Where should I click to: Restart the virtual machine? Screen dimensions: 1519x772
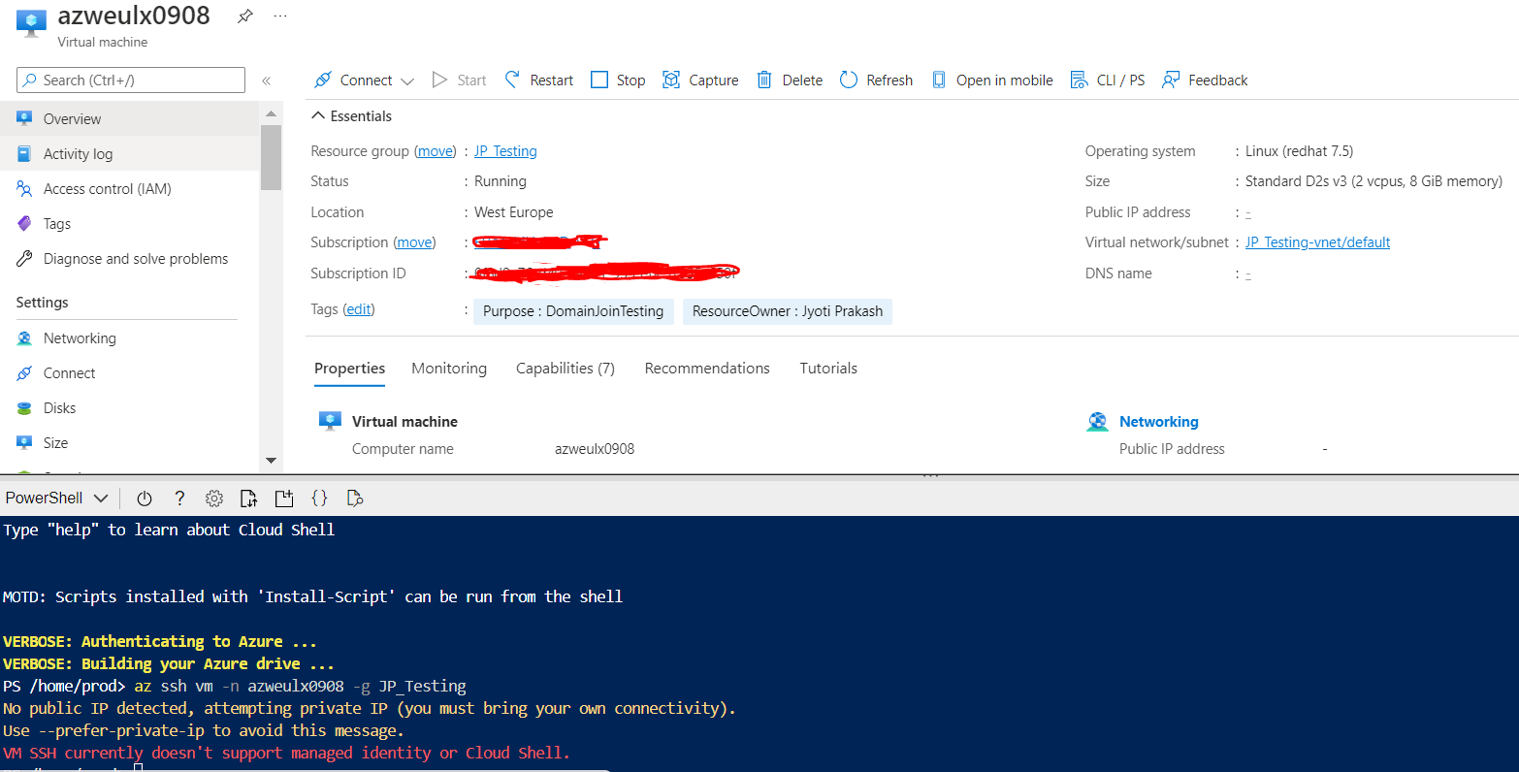537,80
